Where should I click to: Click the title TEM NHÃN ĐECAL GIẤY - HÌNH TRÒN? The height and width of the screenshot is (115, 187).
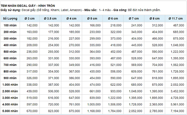(28, 6)
